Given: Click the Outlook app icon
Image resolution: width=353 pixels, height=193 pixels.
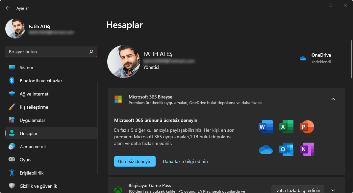Looking at the screenshot, I should coord(286,149).
